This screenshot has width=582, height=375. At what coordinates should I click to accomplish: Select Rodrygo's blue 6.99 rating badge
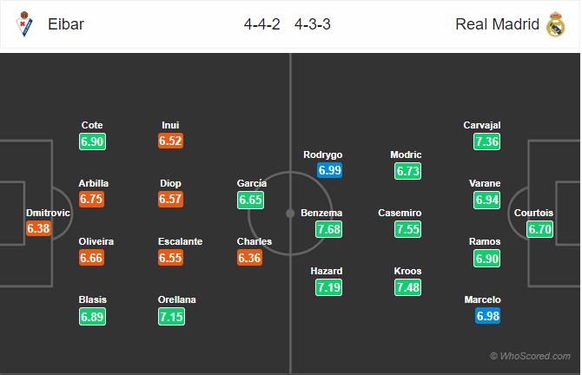329,170
